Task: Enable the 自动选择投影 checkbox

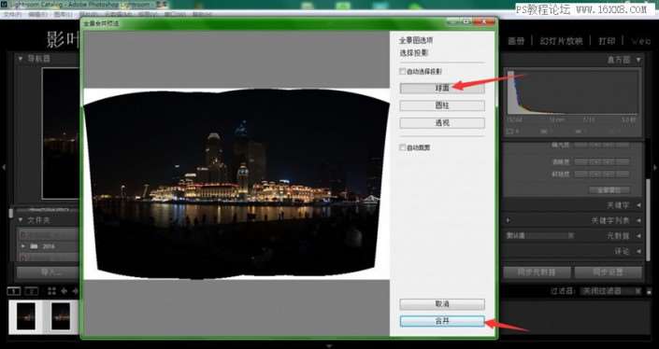Action: [403, 71]
